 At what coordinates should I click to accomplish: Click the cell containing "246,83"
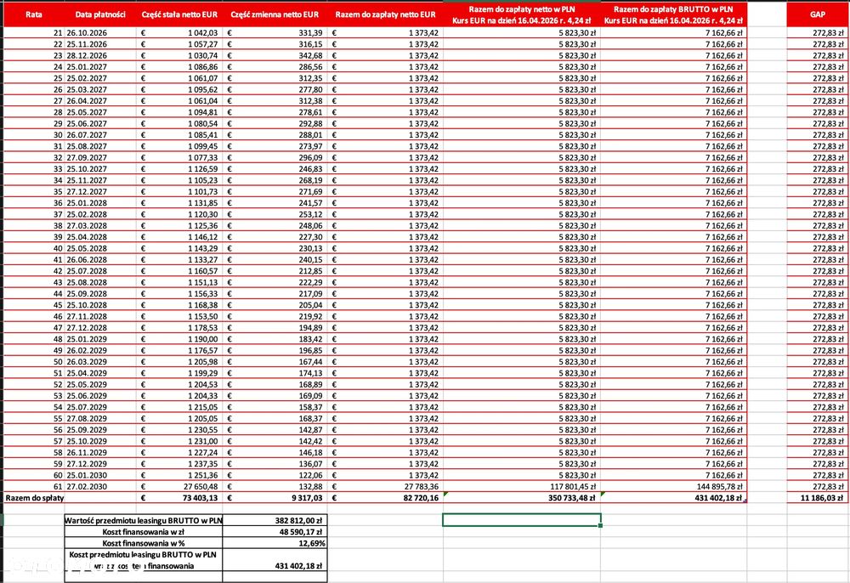(x=275, y=169)
